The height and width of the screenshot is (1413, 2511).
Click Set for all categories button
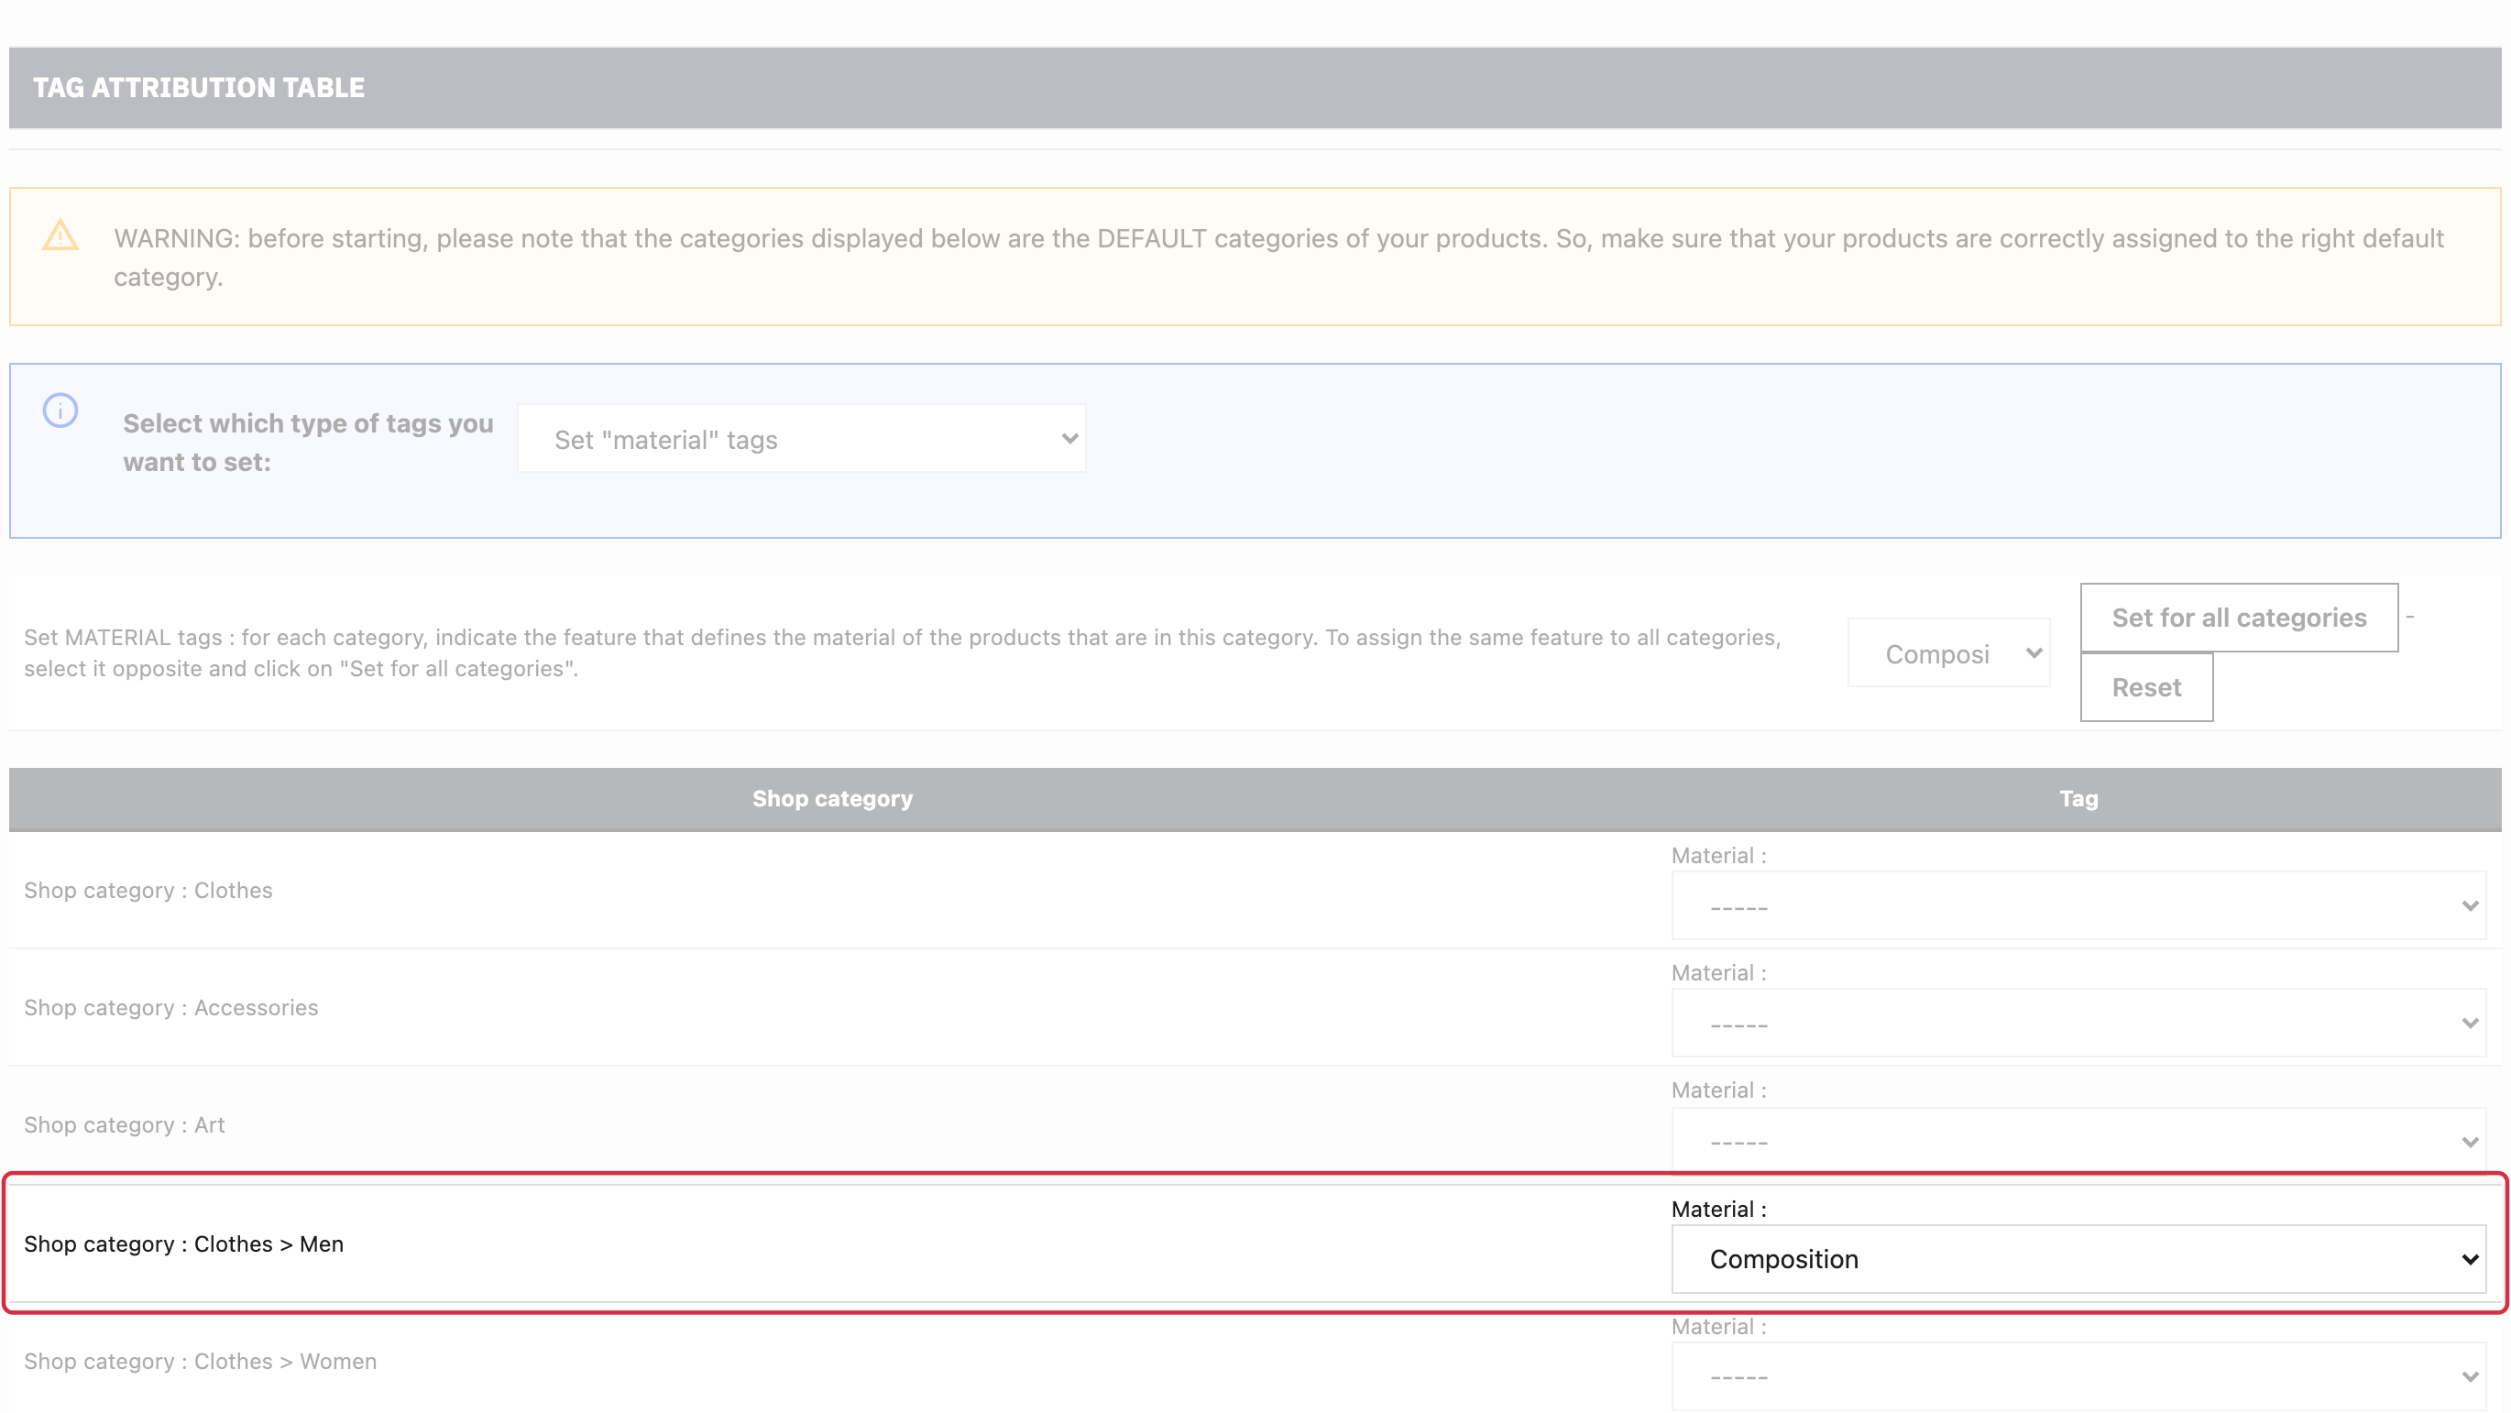click(2239, 618)
